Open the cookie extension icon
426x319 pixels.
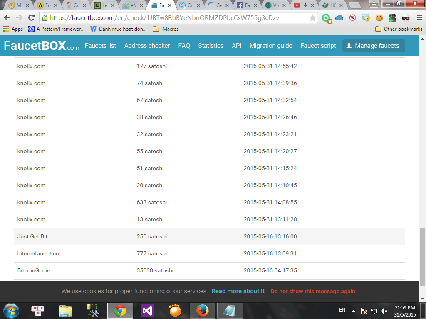point(379,18)
